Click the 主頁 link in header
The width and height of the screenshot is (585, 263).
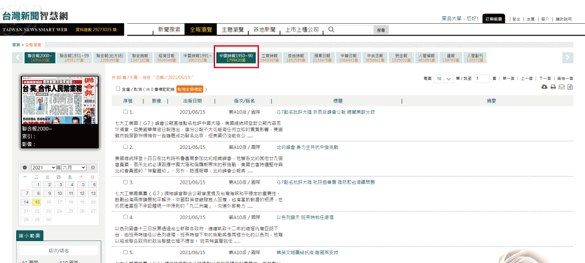click(x=531, y=19)
